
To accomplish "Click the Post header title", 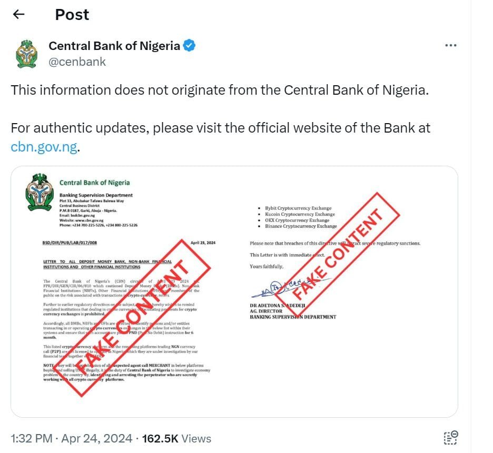I will pyautogui.click(x=72, y=14).
